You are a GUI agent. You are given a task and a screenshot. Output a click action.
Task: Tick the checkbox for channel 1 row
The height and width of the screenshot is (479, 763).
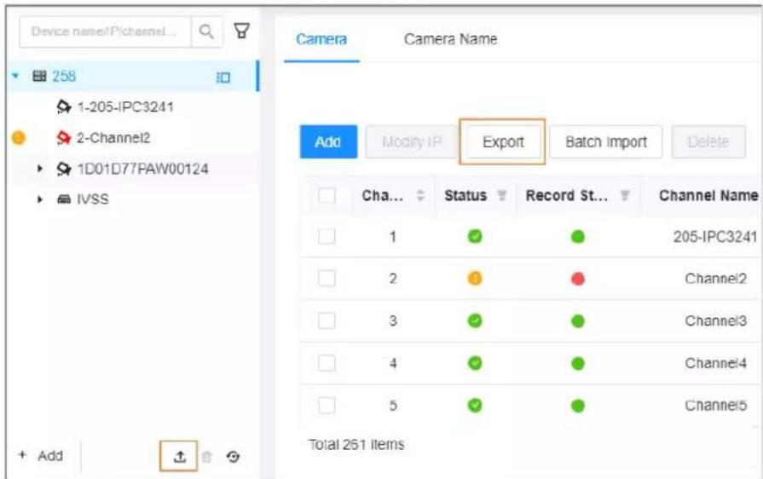tap(327, 237)
